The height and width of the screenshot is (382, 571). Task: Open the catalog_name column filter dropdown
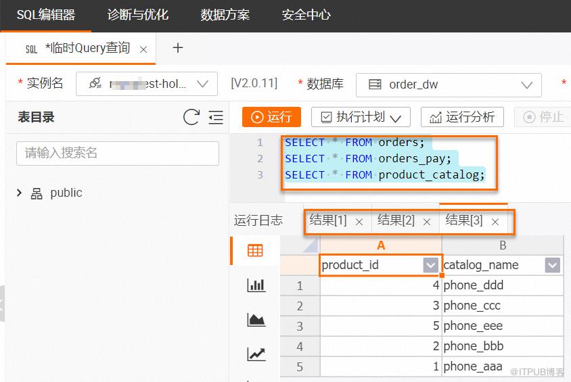(x=552, y=265)
